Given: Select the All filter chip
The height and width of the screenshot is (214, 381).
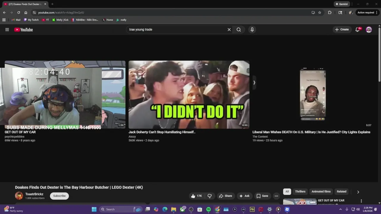Looking at the screenshot, I should (287, 192).
